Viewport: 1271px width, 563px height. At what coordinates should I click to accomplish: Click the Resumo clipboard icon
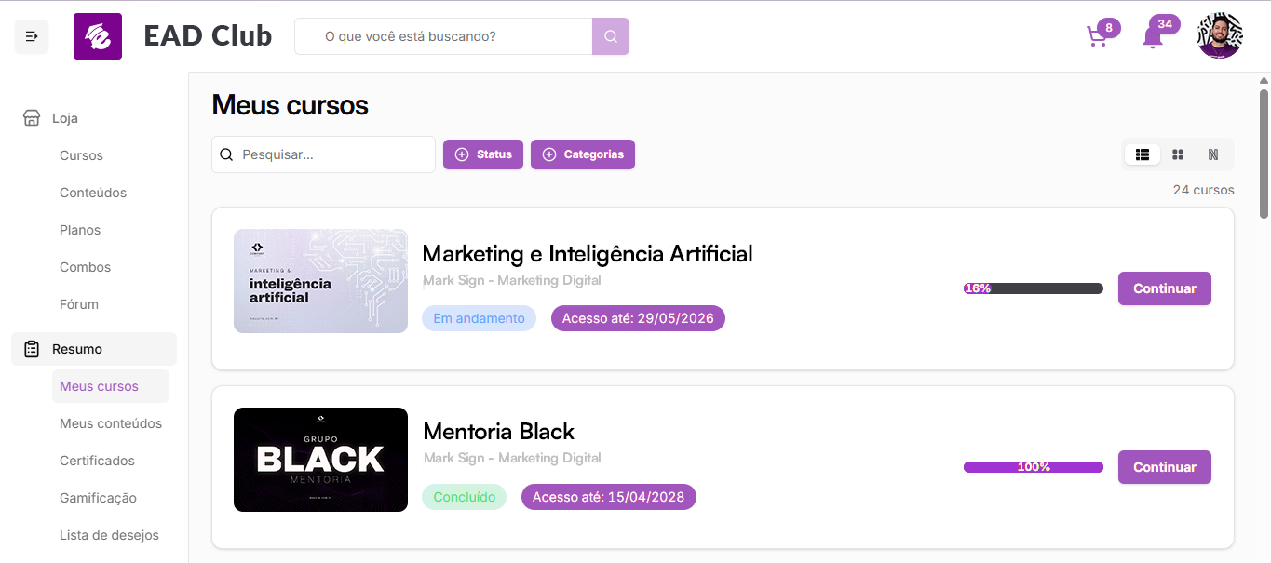click(x=32, y=349)
